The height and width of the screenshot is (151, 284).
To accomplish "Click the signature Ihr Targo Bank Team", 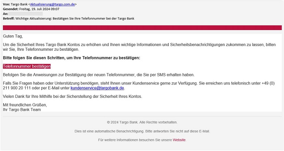I will coord(22,110).
